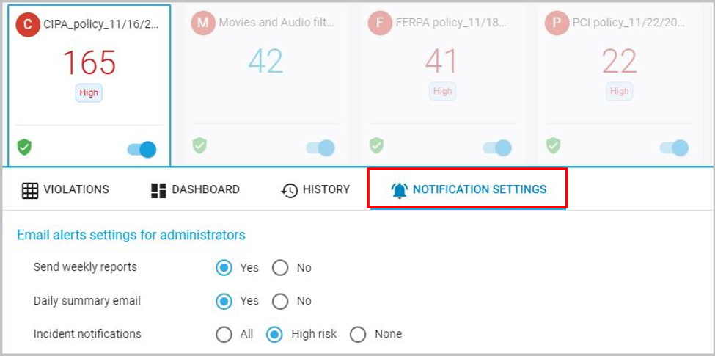Screen dimensions: 715x356
Task: Switch to the Dashboard tab
Action: [x=195, y=189]
